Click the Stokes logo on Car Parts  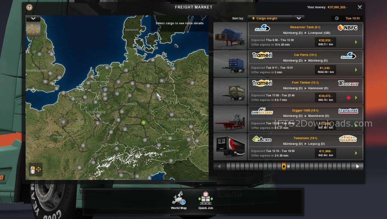coord(348,55)
